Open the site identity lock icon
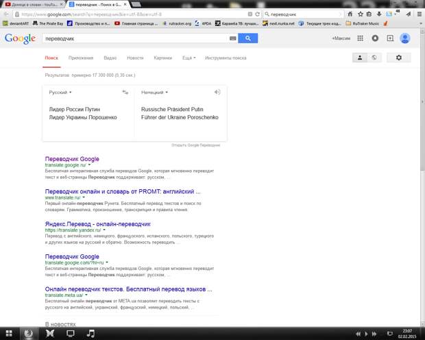The height and width of the screenshot is (340, 425). 17,14
